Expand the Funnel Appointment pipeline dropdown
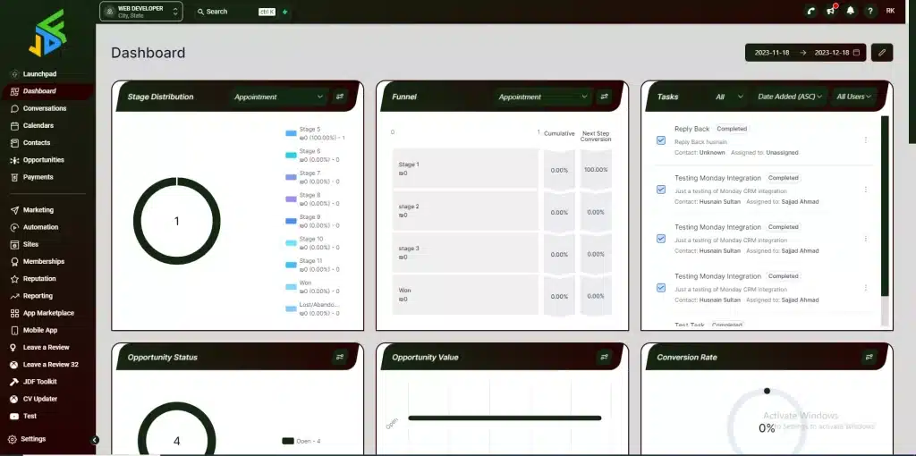This screenshot has height=456, width=916. [x=545, y=97]
